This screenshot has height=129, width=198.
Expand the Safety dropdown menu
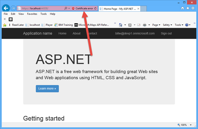167,25
